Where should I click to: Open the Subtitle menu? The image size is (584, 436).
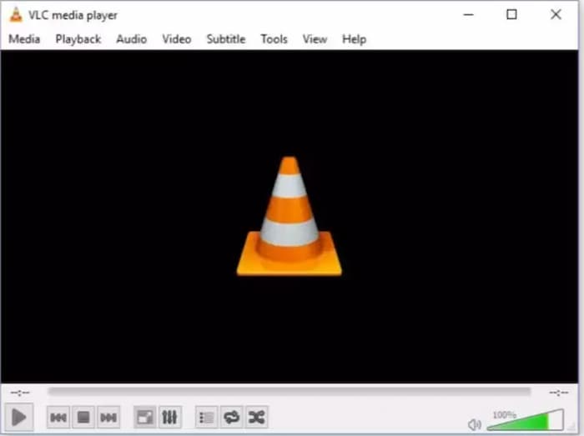pos(226,39)
